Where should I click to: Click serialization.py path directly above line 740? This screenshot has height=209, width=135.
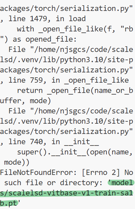click(67, 132)
